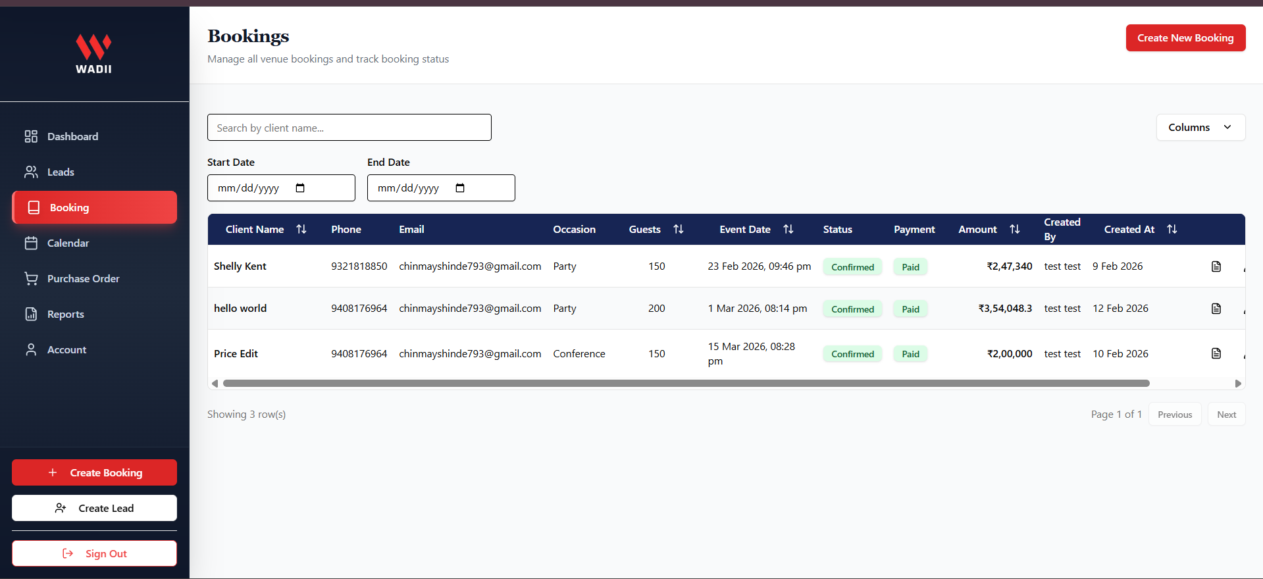Click client name Price Edit
1263x579 pixels.
[236, 353]
